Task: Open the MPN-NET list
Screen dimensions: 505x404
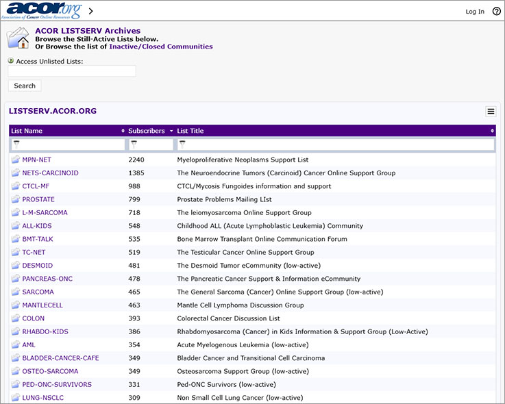Action: pyautogui.click(x=36, y=160)
